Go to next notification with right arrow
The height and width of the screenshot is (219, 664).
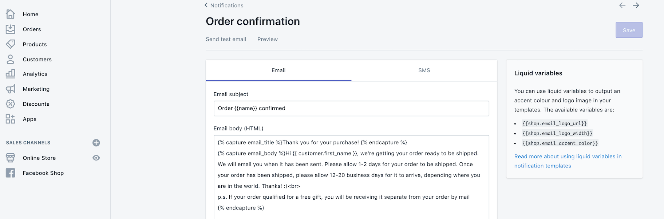636,5
